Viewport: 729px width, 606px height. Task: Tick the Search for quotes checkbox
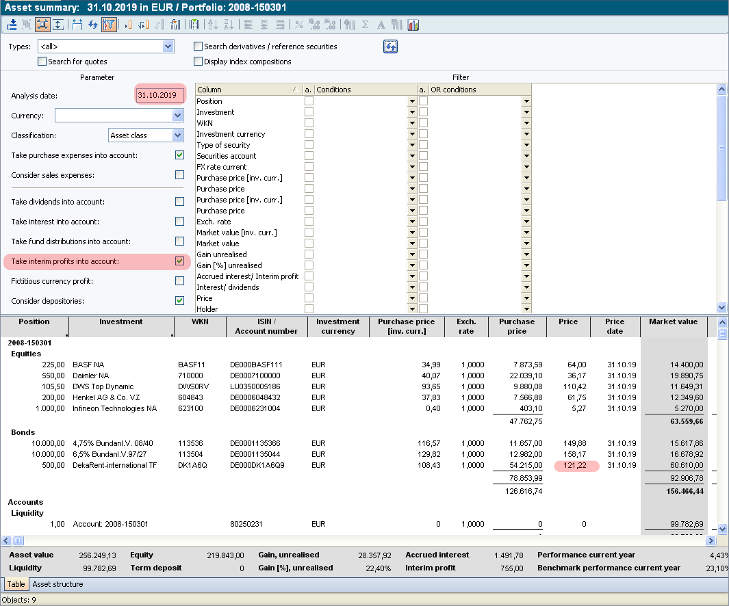click(42, 62)
